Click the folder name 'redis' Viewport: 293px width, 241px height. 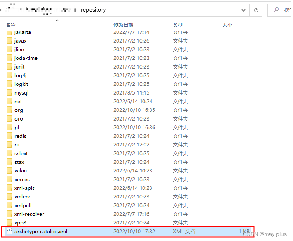(x=20, y=136)
